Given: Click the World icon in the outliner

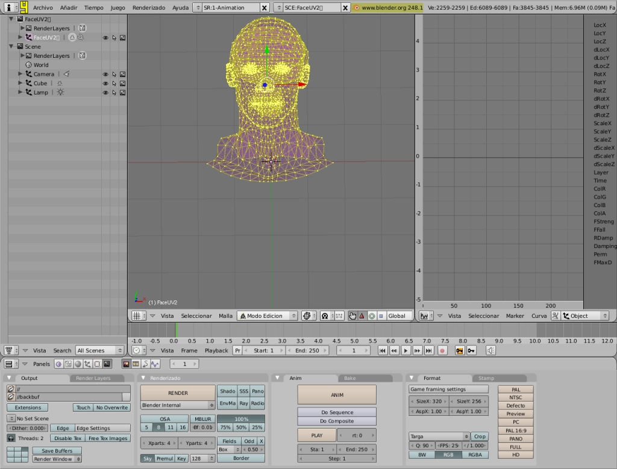Looking at the screenshot, I should point(28,65).
